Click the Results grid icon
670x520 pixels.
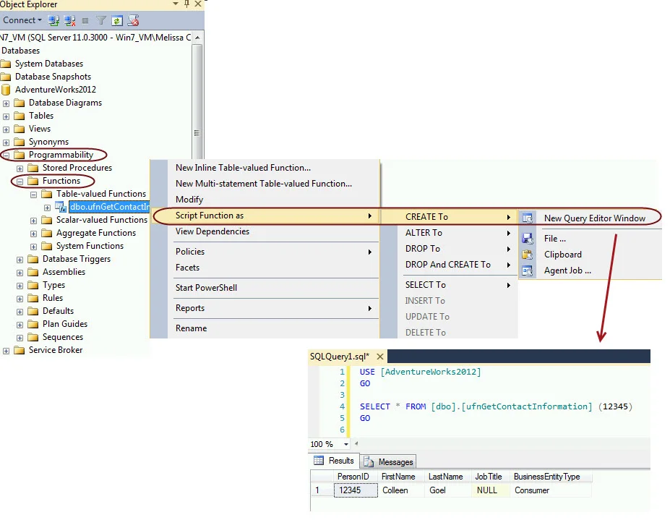(319, 460)
